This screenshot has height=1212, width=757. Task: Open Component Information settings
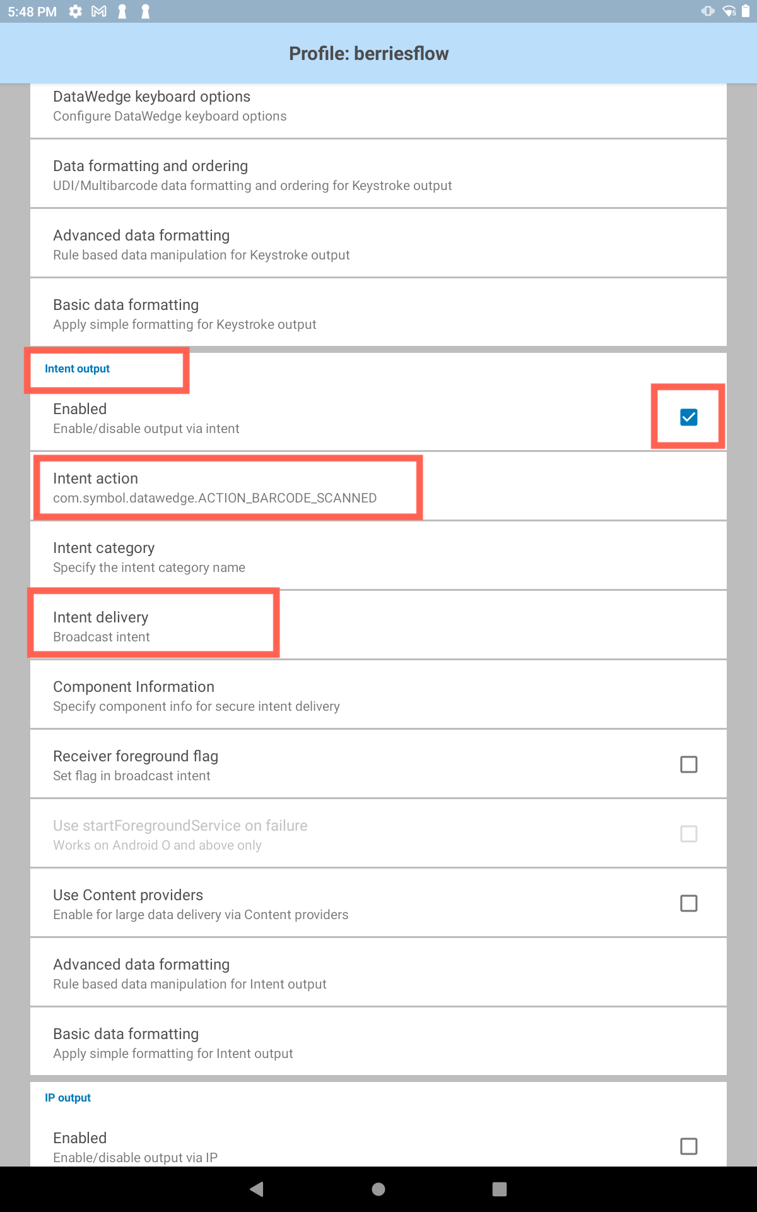(378, 695)
